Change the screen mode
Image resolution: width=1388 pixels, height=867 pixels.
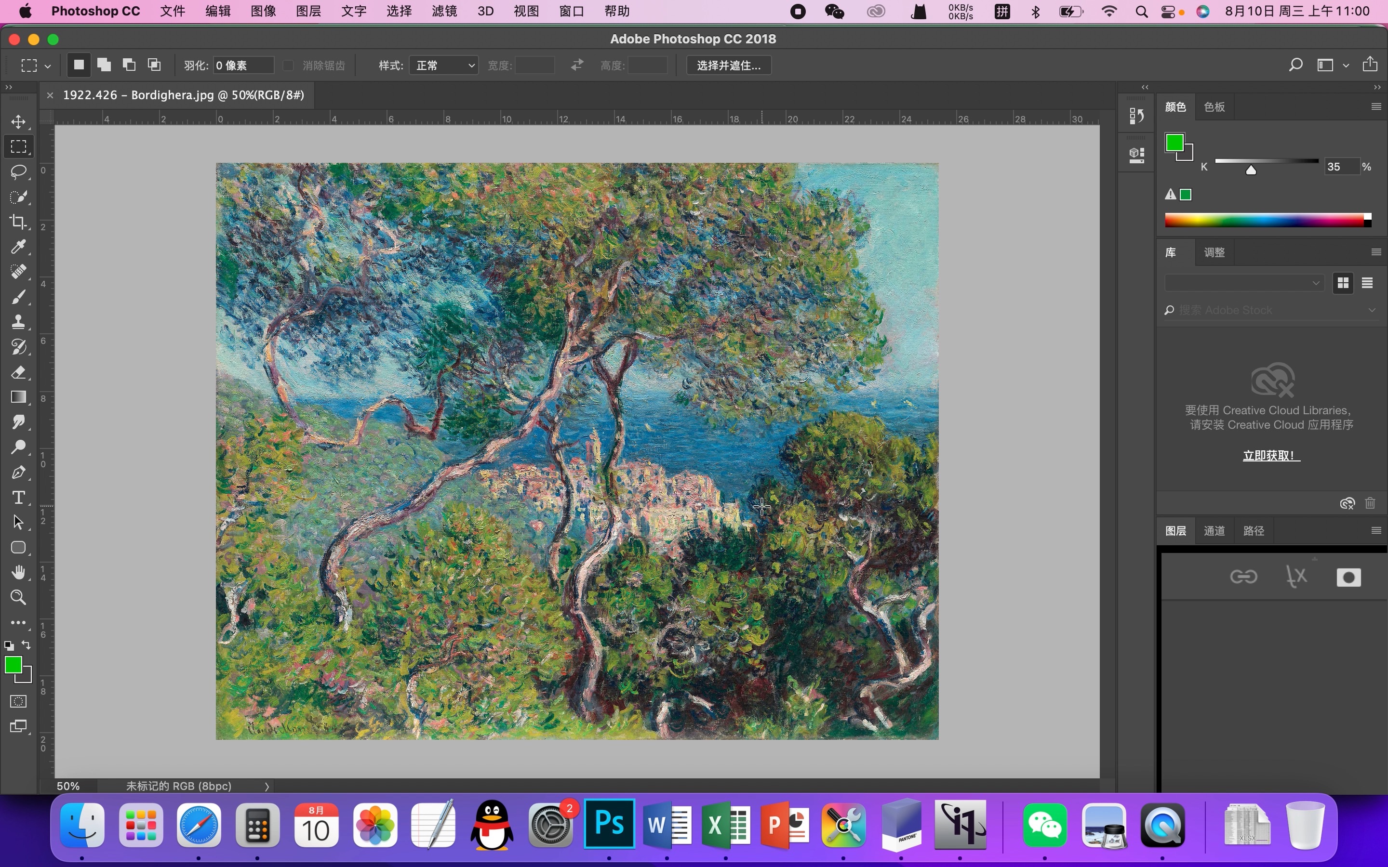point(18,726)
